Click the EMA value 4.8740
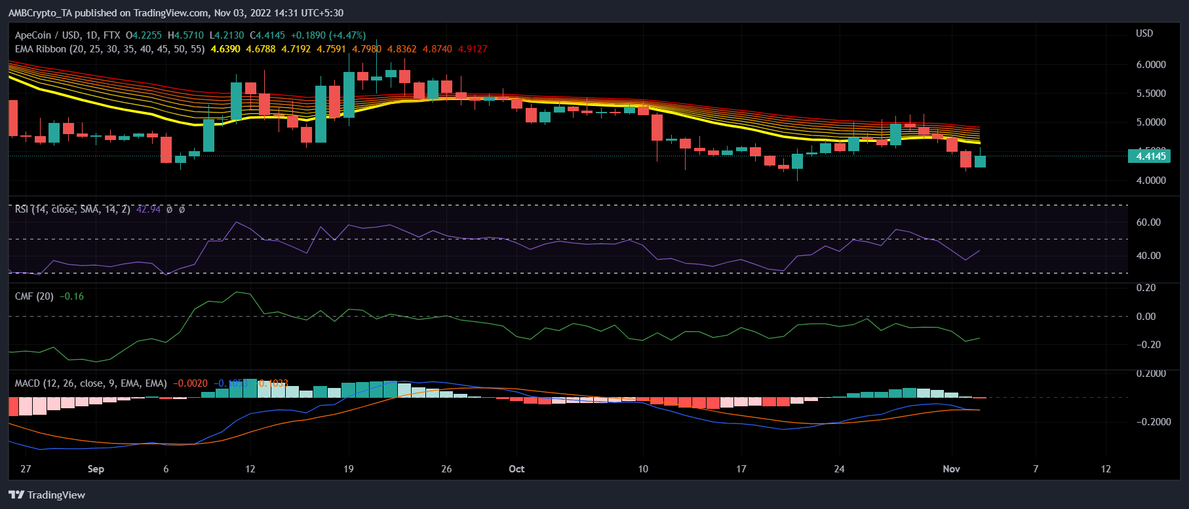Viewport: 1189px width, 509px height. pos(437,49)
